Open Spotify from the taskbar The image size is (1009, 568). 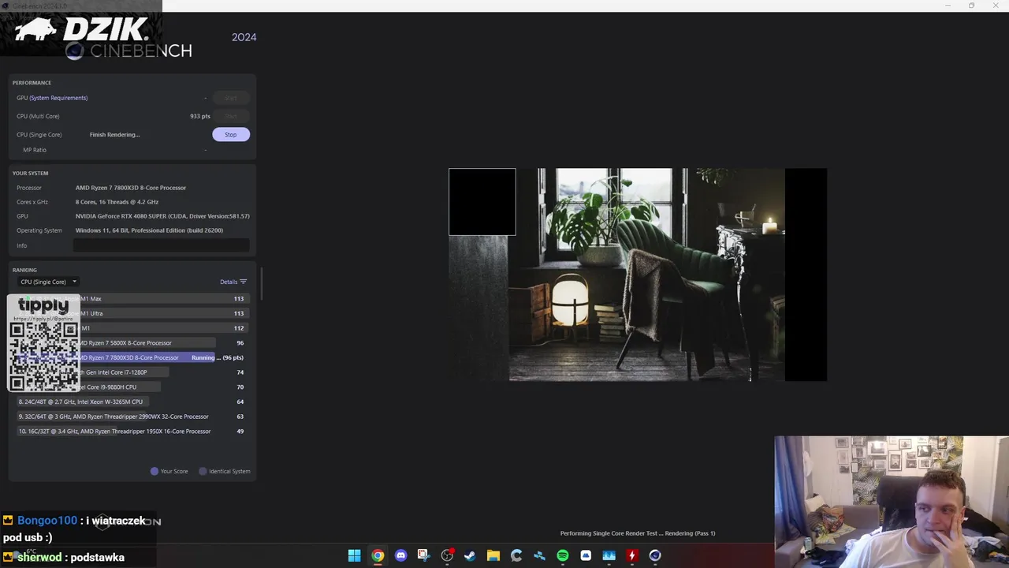562,555
